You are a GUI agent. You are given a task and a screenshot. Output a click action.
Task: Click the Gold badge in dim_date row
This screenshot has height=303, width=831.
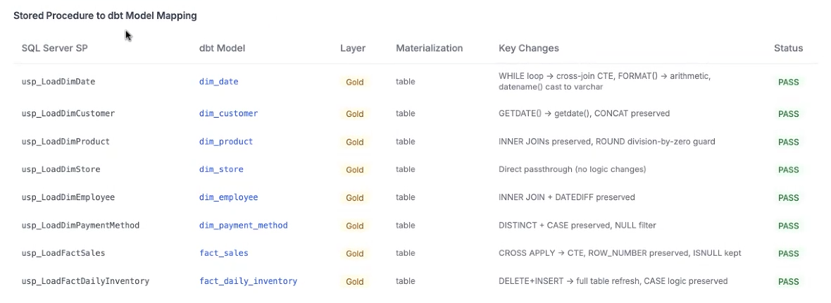(354, 82)
